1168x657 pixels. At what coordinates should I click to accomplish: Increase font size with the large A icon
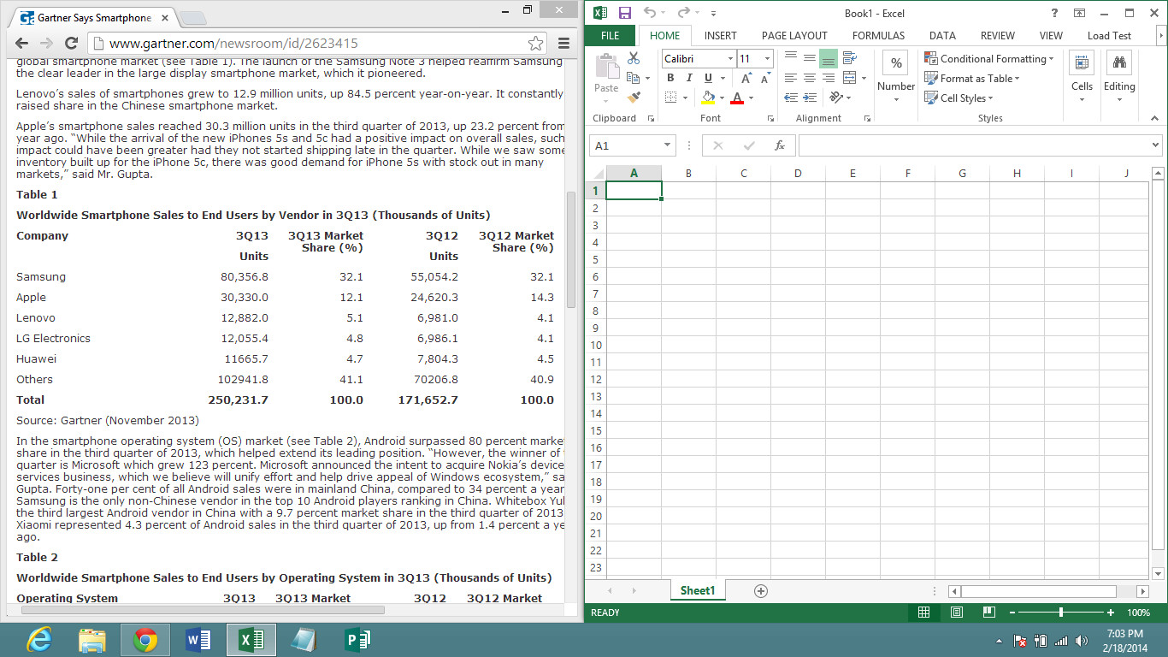tap(746, 78)
